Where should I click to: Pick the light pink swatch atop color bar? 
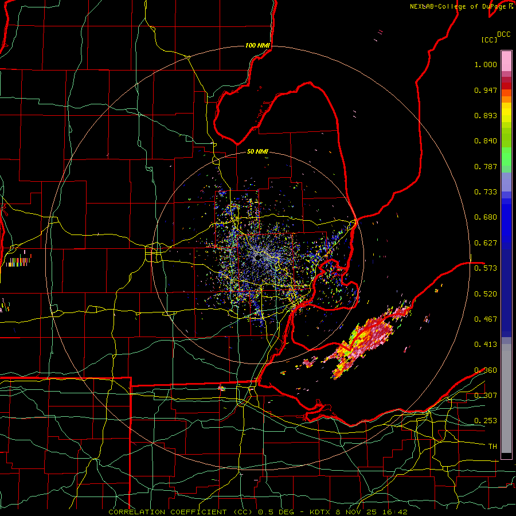(x=506, y=61)
